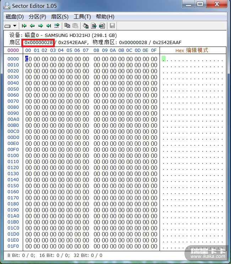The height and width of the screenshot is (264, 231).
Task: Jump to the last sector
Action: [x=49, y=26]
